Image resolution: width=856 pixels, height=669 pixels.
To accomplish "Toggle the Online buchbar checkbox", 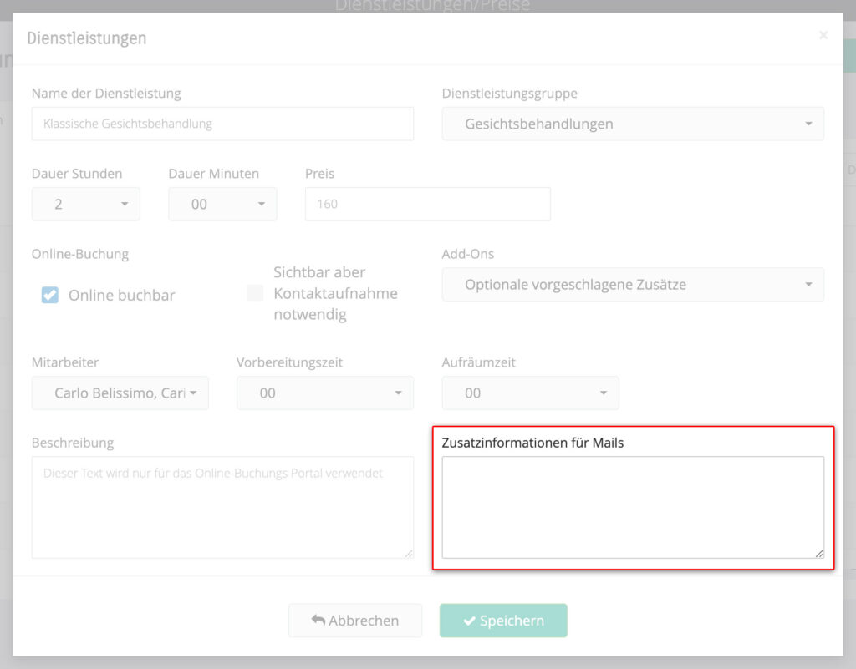I will tap(50, 295).
